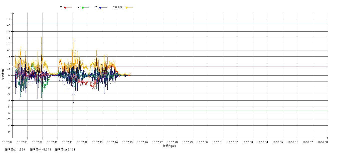Click the green Y series legend marker
The height and width of the screenshot is (153, 338).
tap(83, 8)
